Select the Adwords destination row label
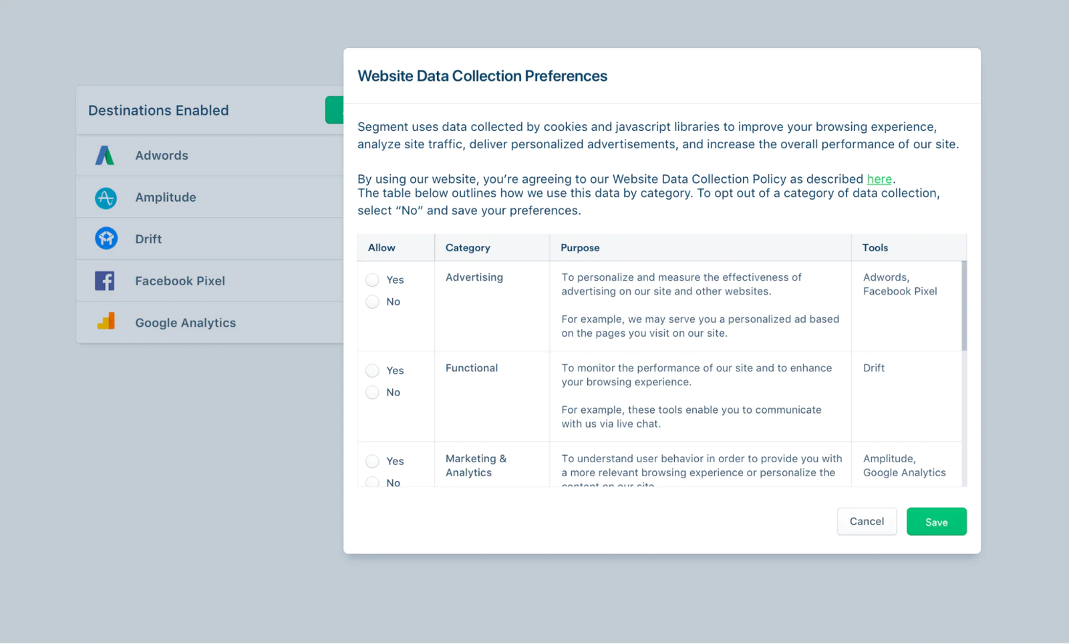This screenshot has height=644, width=1069. coord(162,156)
